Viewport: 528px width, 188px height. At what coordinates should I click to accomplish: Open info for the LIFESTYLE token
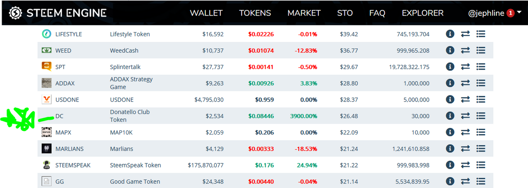(450, 34)
